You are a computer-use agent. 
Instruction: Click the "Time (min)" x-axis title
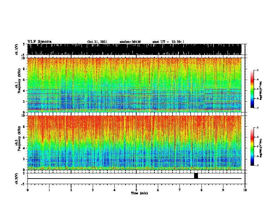[139, 193]
